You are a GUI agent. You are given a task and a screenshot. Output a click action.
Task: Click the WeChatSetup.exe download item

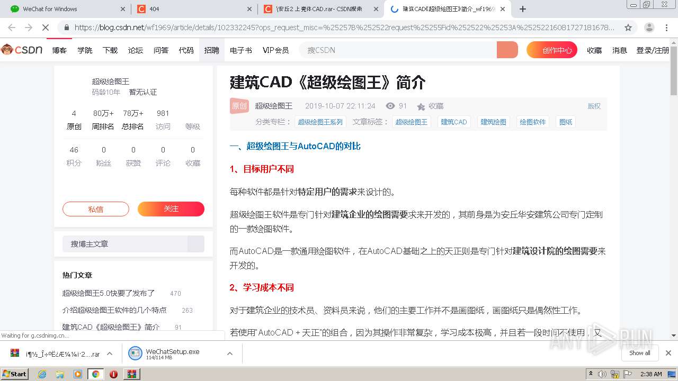[x=173, y=353]
